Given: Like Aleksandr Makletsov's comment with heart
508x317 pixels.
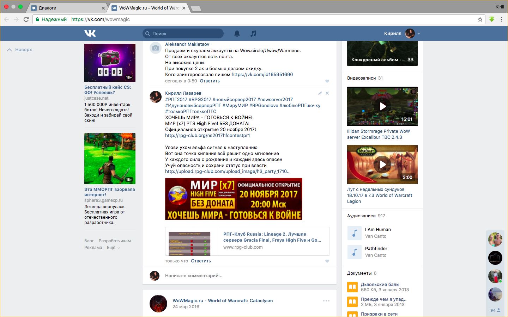Looking at the screenshot, I should (x=327, y=81).
